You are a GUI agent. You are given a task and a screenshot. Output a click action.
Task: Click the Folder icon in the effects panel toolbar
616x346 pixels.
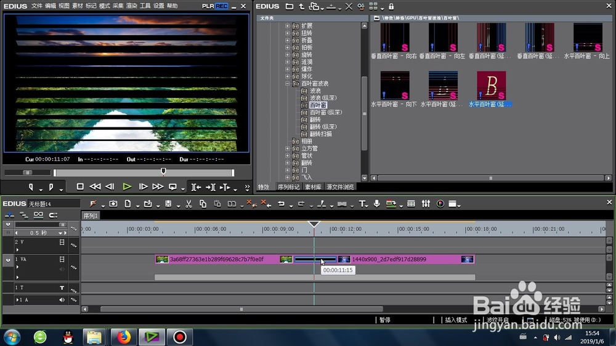click(290, 7)
